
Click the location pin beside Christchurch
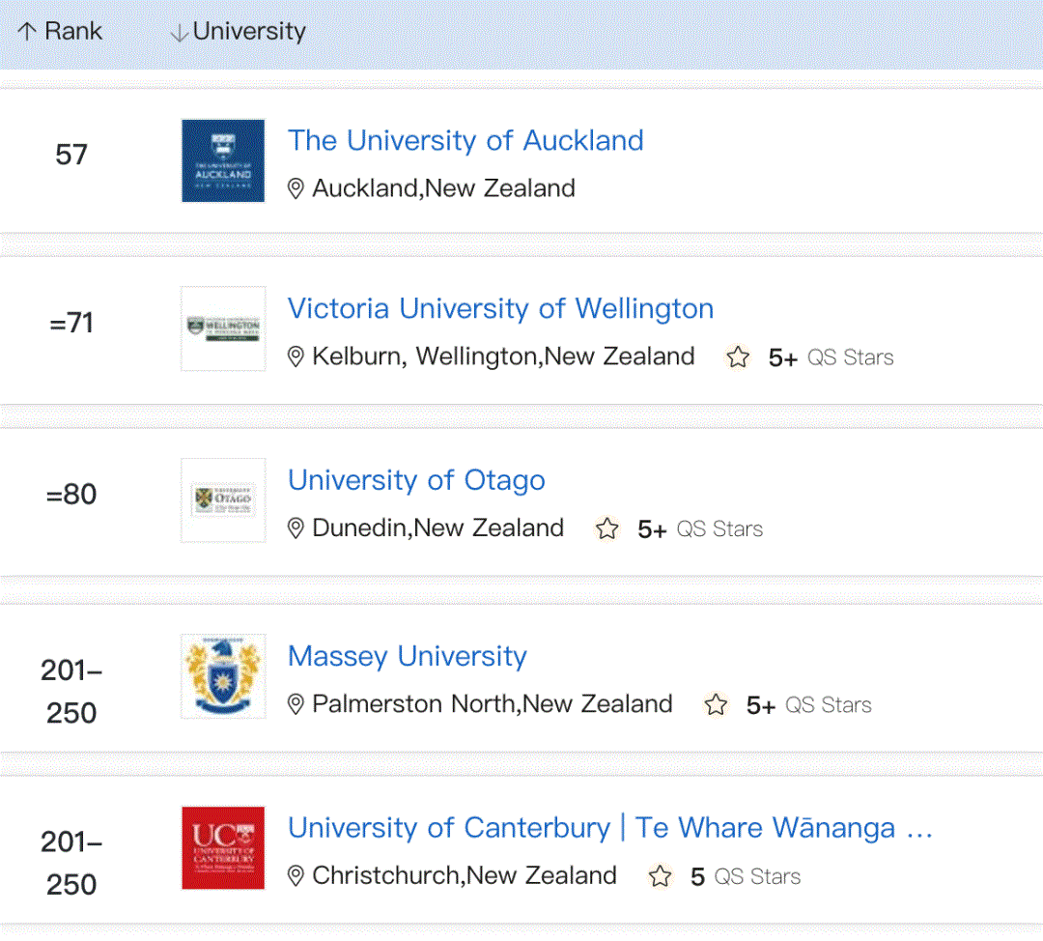[296, 876]
